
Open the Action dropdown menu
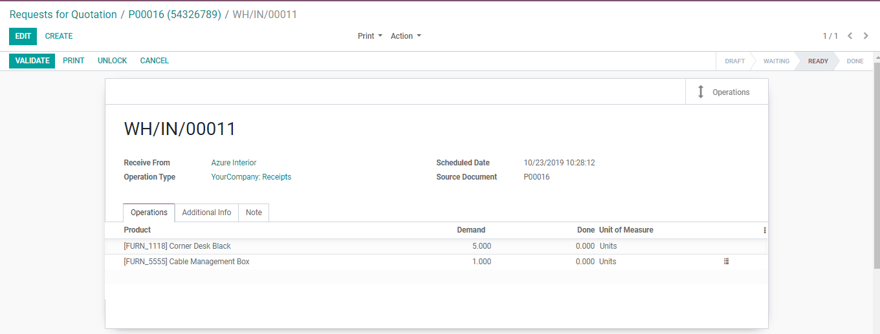406,36
